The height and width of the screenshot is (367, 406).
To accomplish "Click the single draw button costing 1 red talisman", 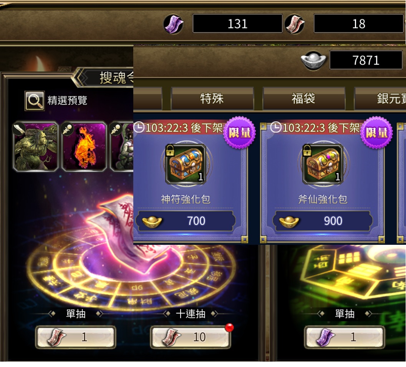I will click(76, 337).
